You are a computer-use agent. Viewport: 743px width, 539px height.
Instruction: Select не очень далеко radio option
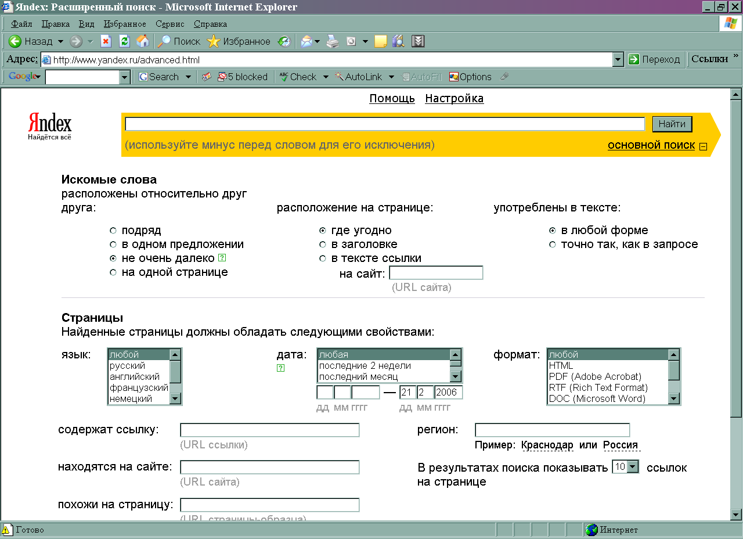tap(113, 258)
